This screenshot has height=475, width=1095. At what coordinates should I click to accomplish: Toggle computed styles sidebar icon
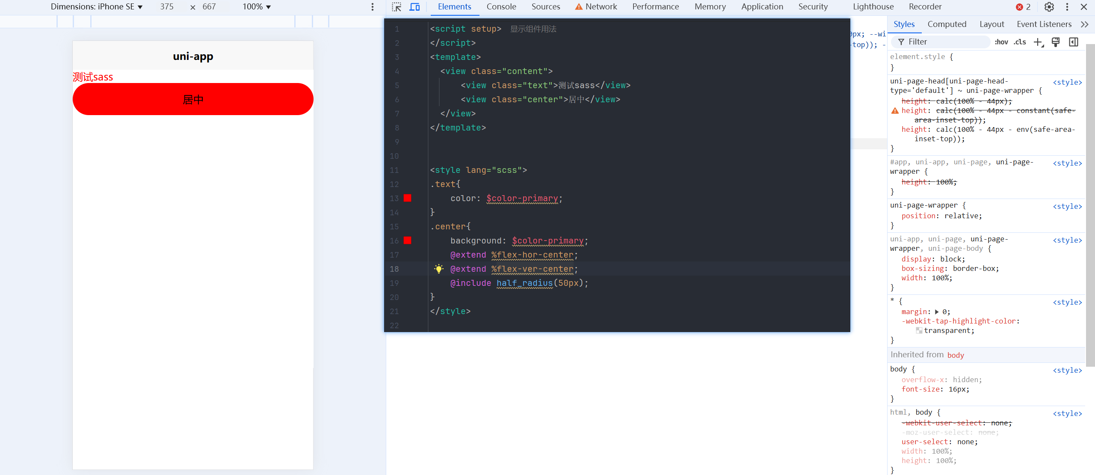point(1073,42)
